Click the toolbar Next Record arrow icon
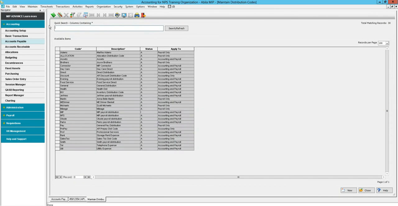 tap(104, 15)
